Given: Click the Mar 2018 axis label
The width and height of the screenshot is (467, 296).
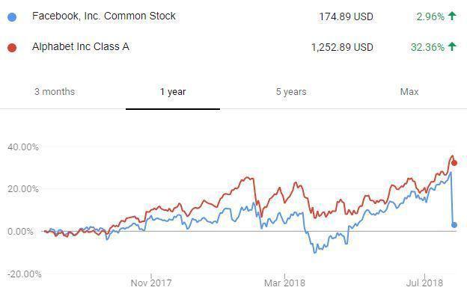Looking at the screenshot, I should point(284,283).
